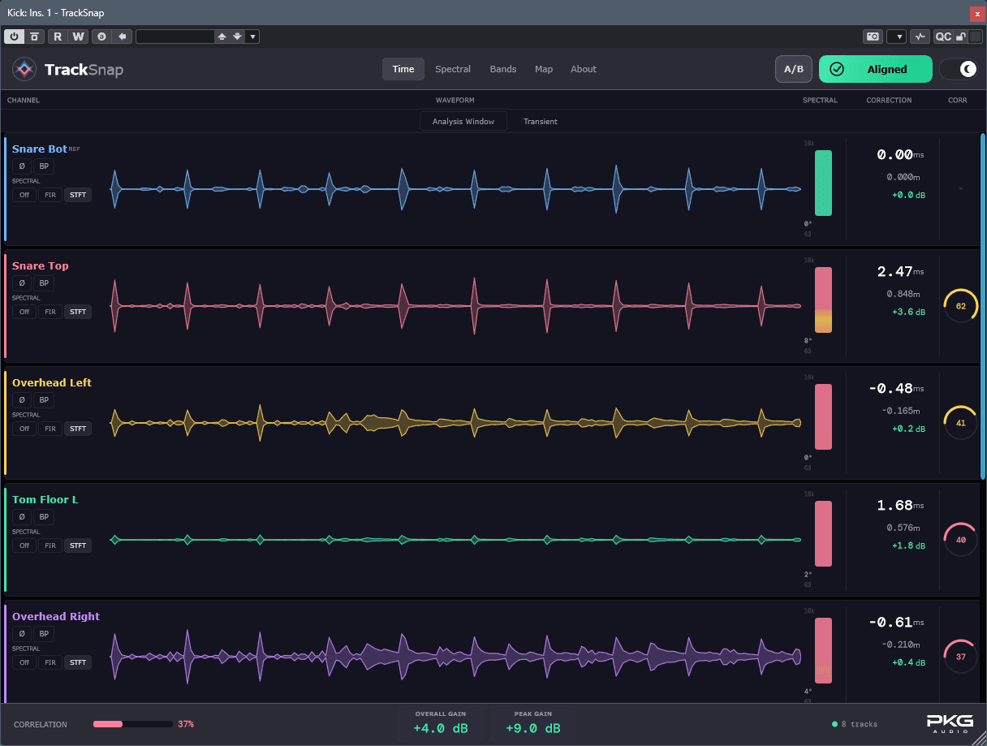Click the waveform pulse toolbar icon

920,37
